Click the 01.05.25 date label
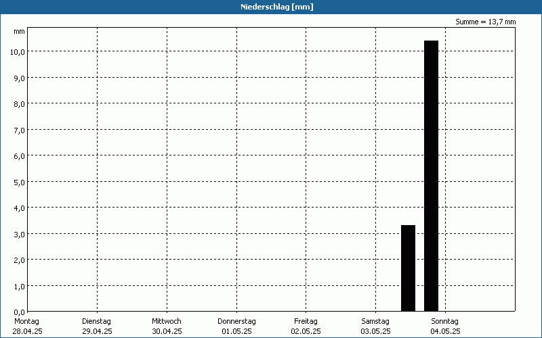This screenshot has width=542, height=338. 236,331
